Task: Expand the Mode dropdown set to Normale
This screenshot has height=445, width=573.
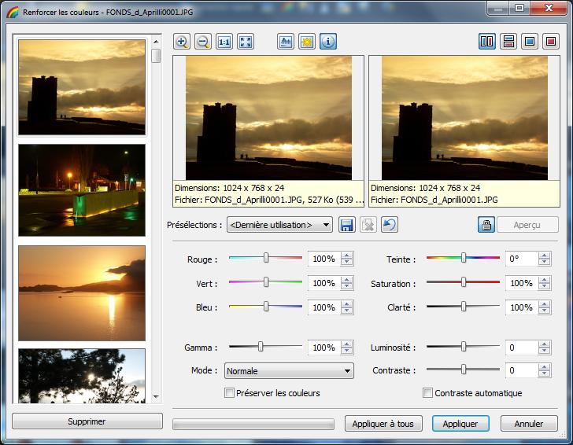Action: (x=289, y=371)
